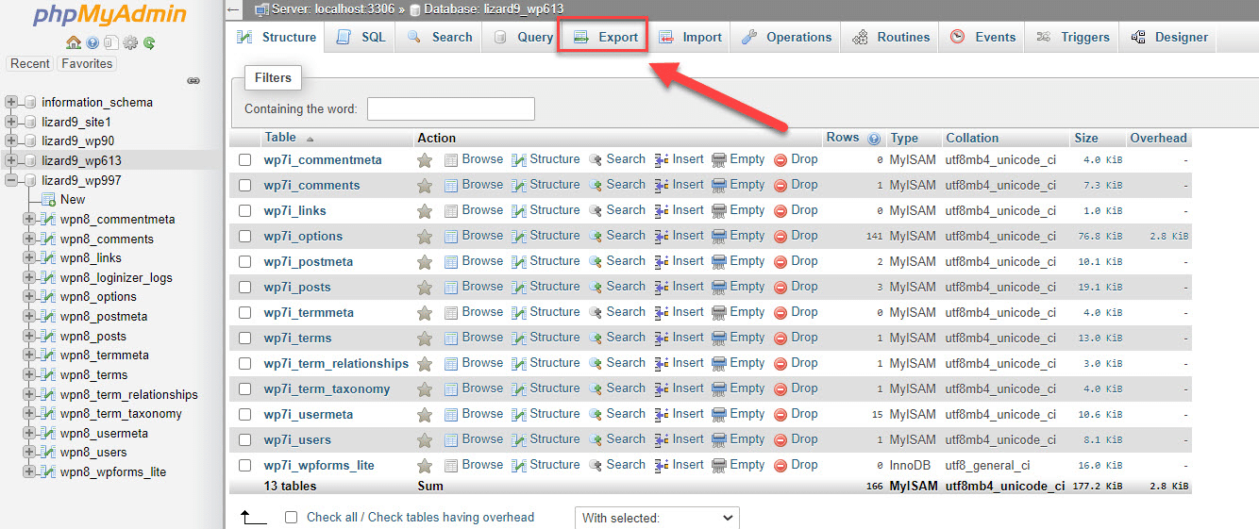
Task: Click the documentation help icon in sidebar
Action: coord(92,42)
